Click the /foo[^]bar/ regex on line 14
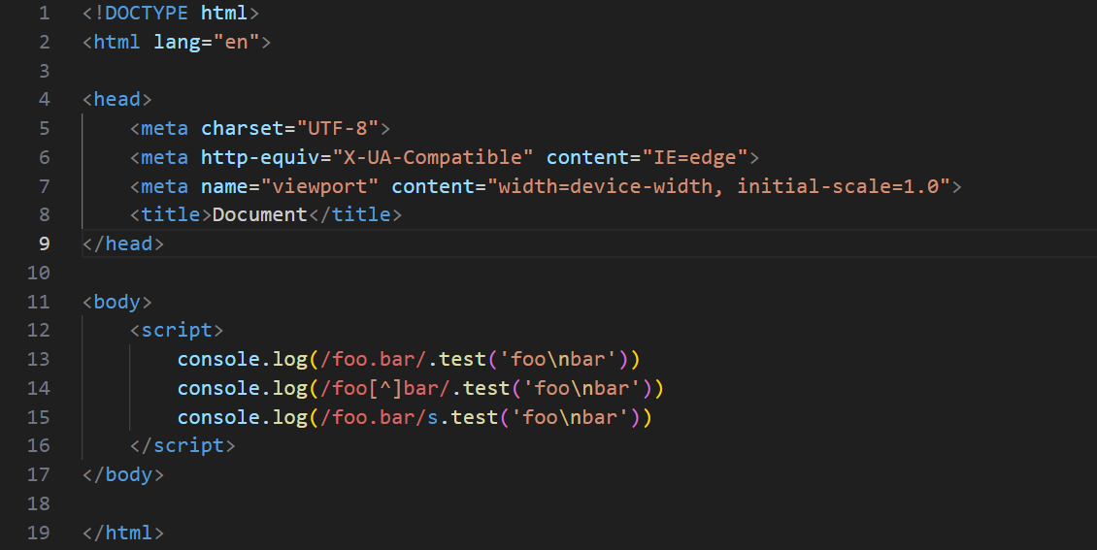 tap(384, 388)
